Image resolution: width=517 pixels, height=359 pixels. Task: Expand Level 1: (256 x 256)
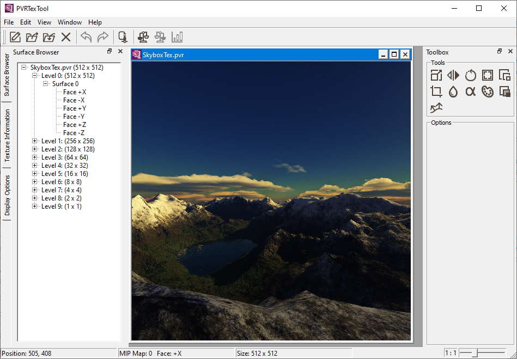(34, 141)
